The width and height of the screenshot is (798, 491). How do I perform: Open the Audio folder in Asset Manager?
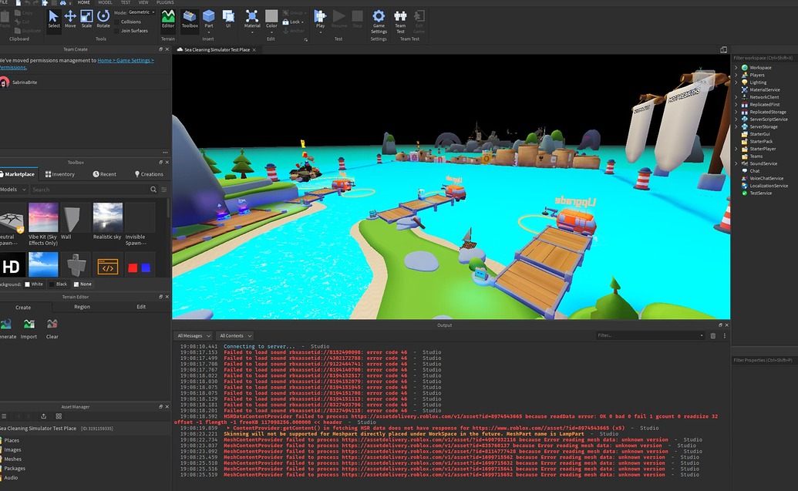coord(11,478)
